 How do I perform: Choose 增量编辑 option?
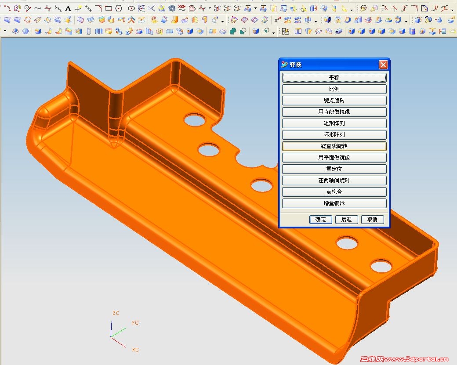334,203
